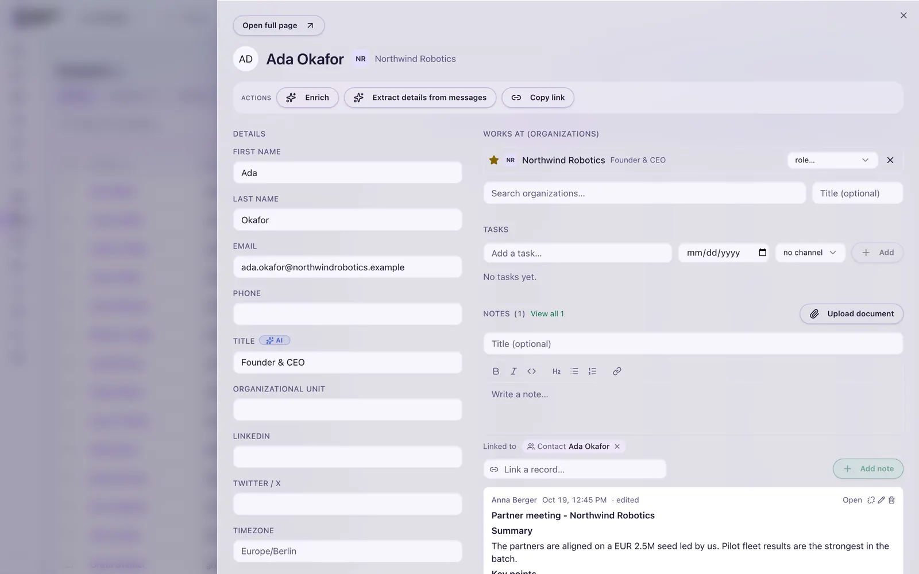
Task: Copy link to this contact
Action: point(538,98)
